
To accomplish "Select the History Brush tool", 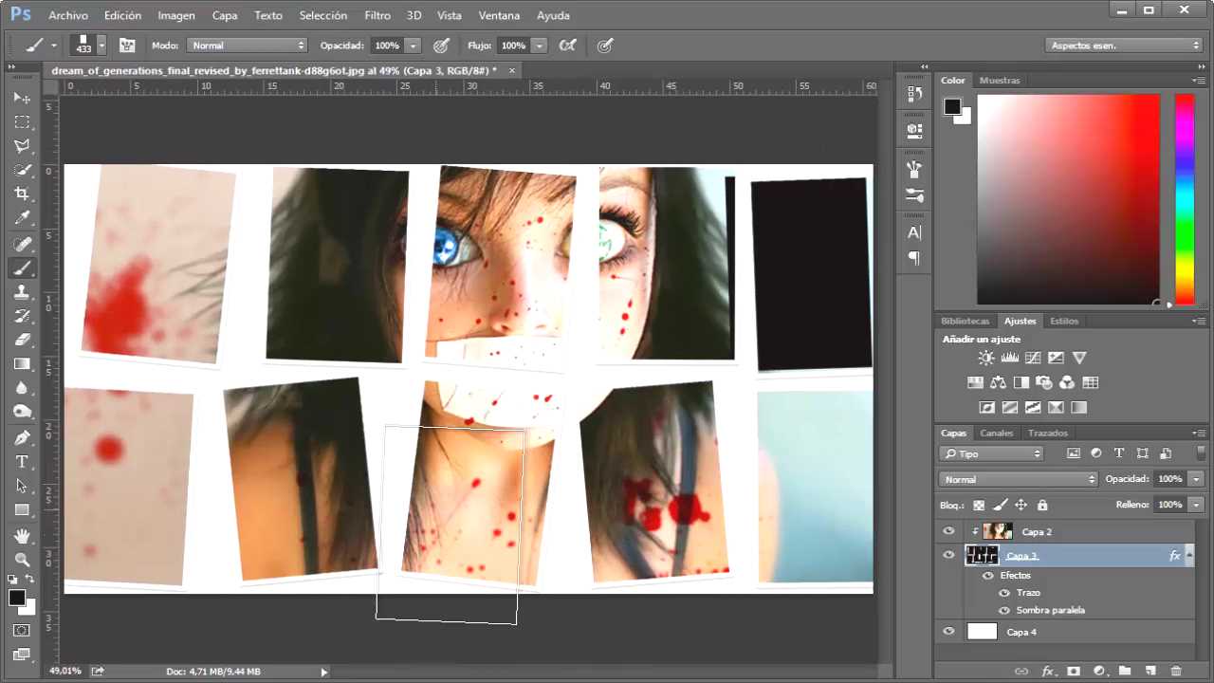I will [x=22, y=316].
